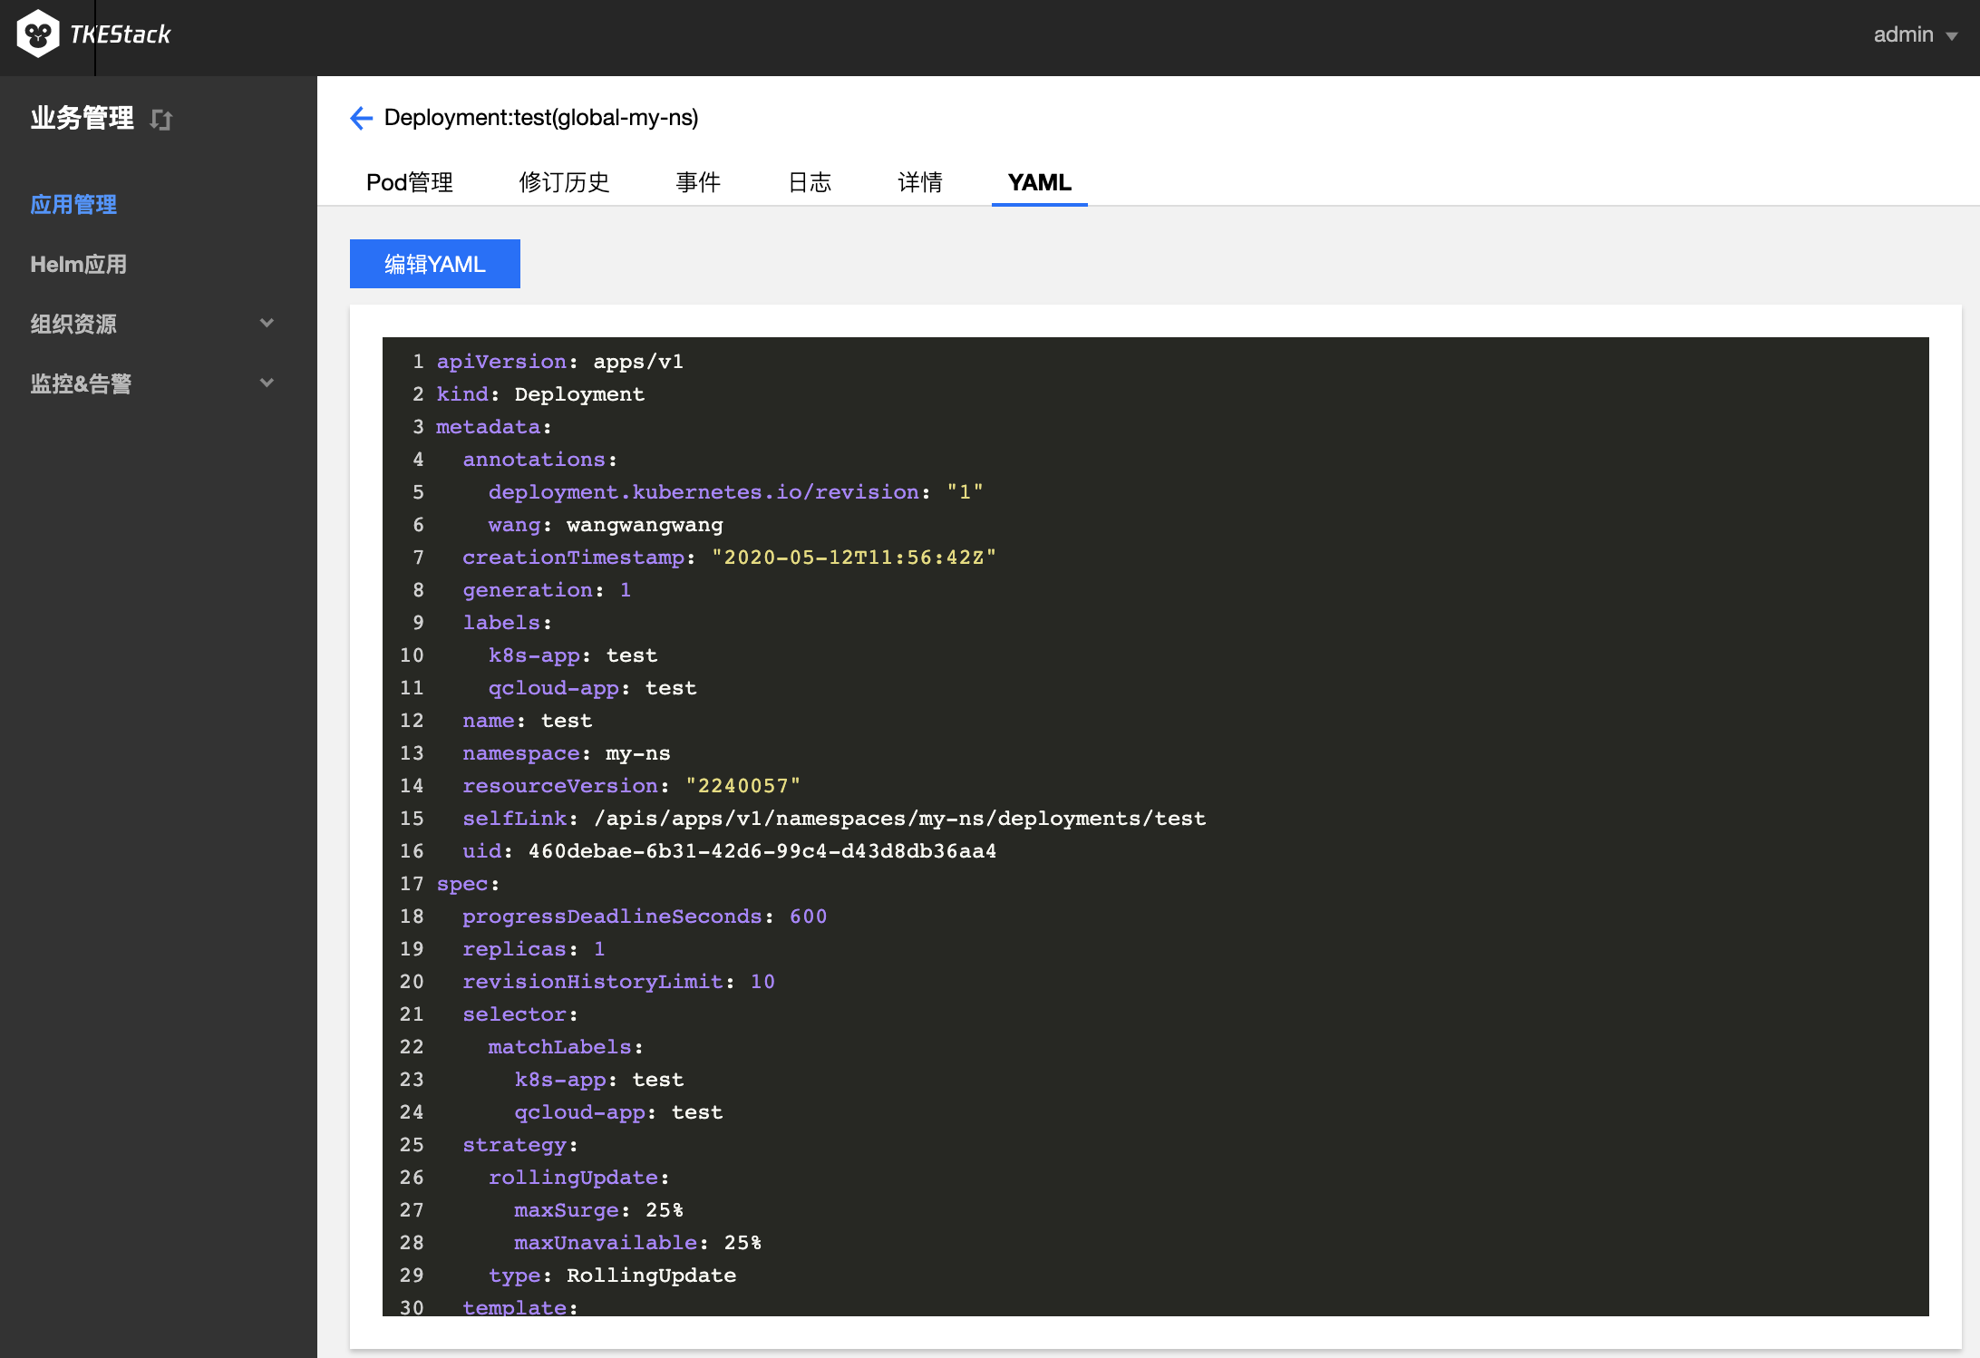Screen dimensions: 1980x1358
Task: Click the TKEStack brand text
Action: pos(121,34)
